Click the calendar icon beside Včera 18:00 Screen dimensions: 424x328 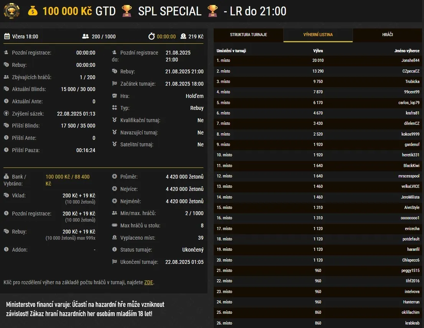[7, 36]
